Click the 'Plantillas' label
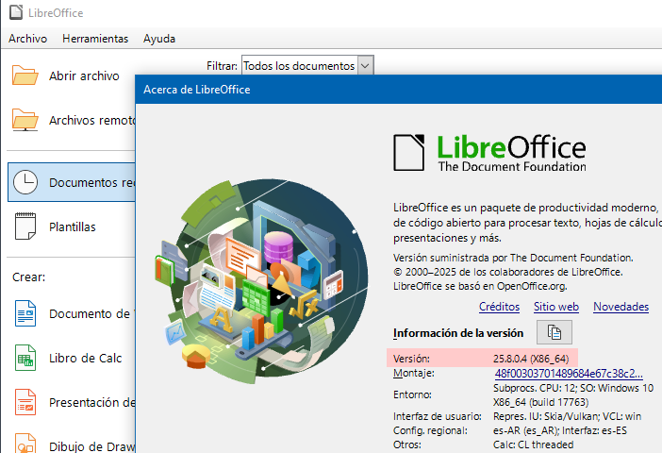 click(x=73, y=226)
